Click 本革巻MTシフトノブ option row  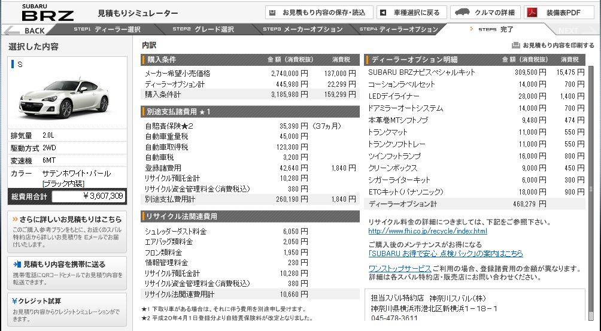[x=475, y=120]
